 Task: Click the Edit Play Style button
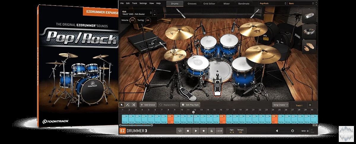pyautogui.click(x=190, y=105)
